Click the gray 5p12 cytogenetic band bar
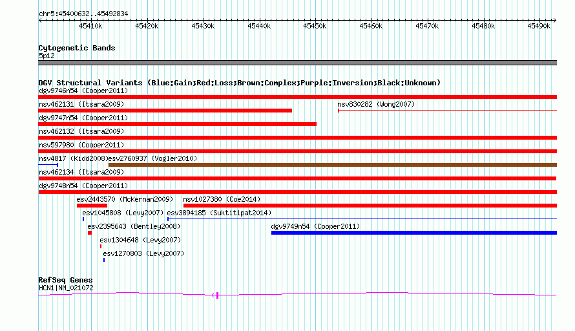Screen dimensions: 575x331 coord(297,63)
